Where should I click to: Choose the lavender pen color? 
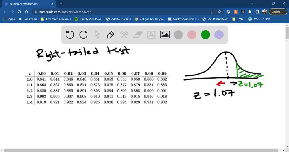[x=219, y=35]
